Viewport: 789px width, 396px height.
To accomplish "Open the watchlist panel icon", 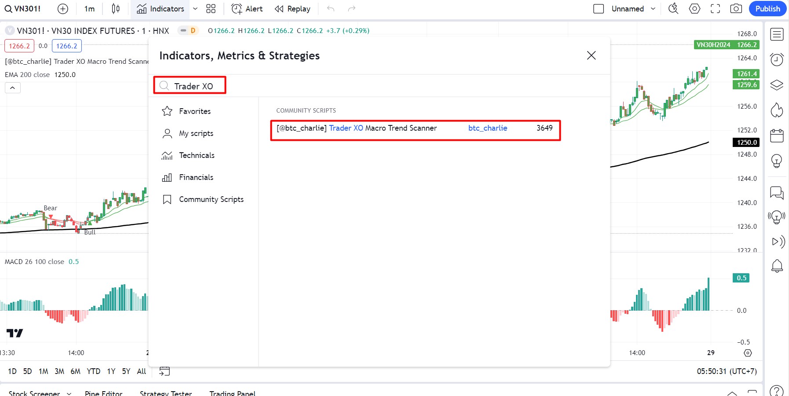I will [777, 34].
